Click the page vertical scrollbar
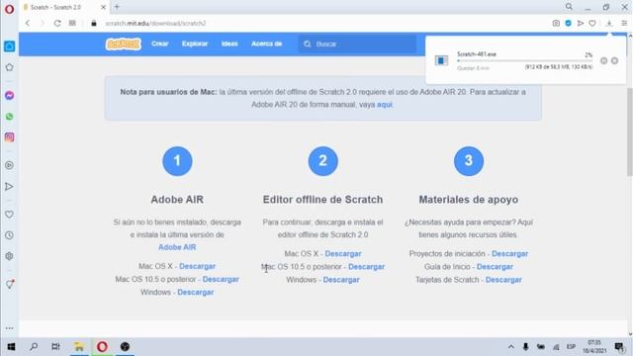633x356 pixels. (629, 133)
